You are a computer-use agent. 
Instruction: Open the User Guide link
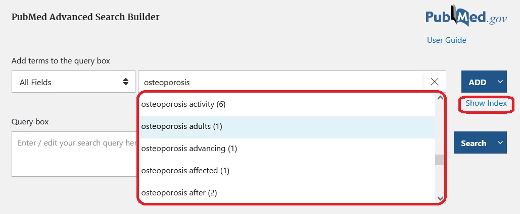(x=446, y=40)
